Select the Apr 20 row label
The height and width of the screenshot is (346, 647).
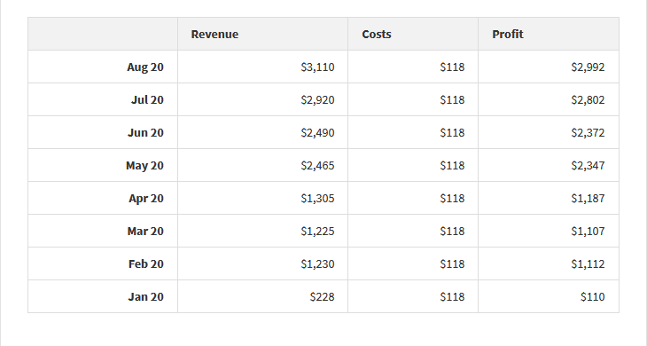(x=146, y=198)
